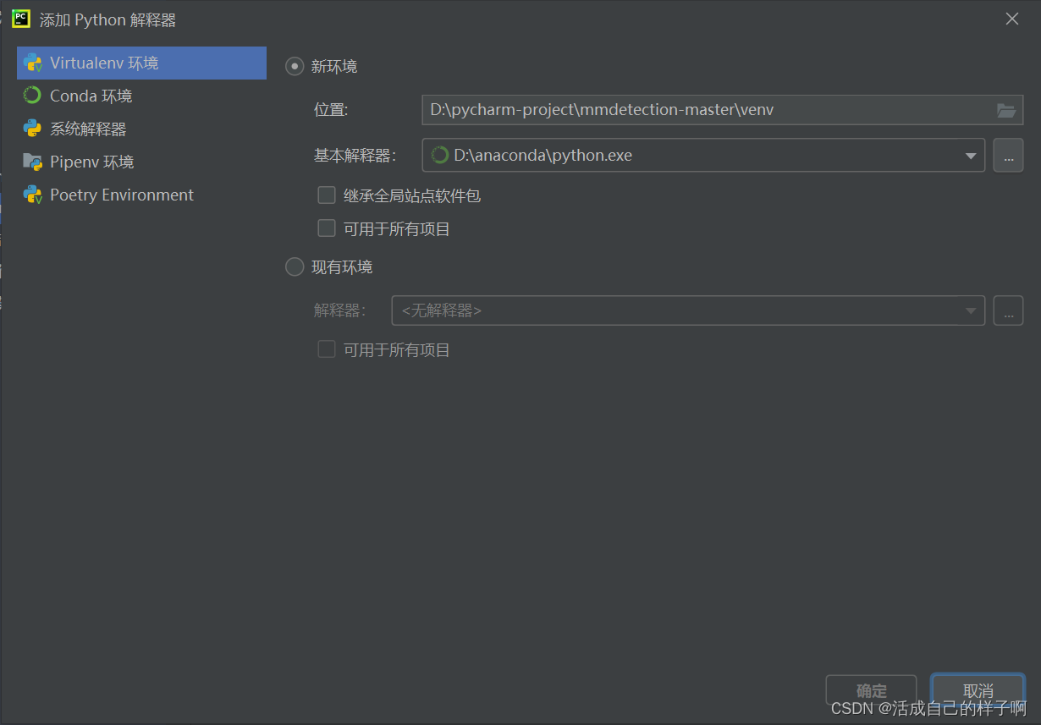1041x725 pixels.
Task: Click the D:\anaconda\python.exe text
Action: [x=543, y=156]
